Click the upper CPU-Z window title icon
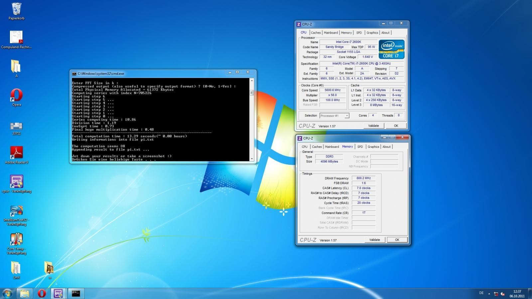 (299, 24)
